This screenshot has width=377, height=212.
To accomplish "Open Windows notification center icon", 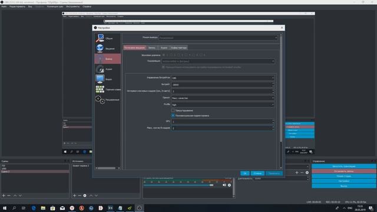I will click(x=371, y=208).
